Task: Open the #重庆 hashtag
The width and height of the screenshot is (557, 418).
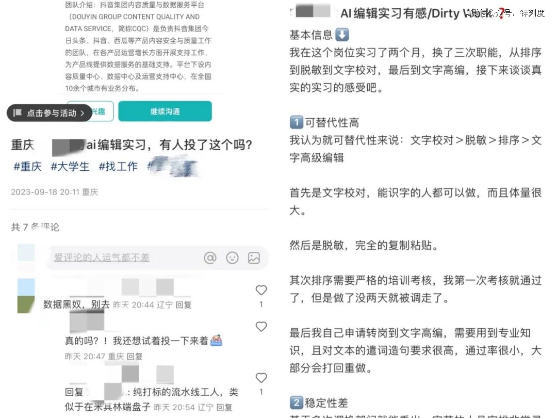Action: click(x=27, y=166)
